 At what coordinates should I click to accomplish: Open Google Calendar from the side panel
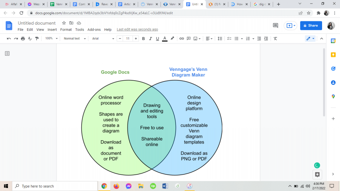coord(333,41)
